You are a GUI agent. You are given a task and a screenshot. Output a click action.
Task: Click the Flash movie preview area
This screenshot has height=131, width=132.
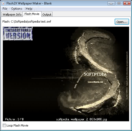pyautogui.click(x=66, y=74)
